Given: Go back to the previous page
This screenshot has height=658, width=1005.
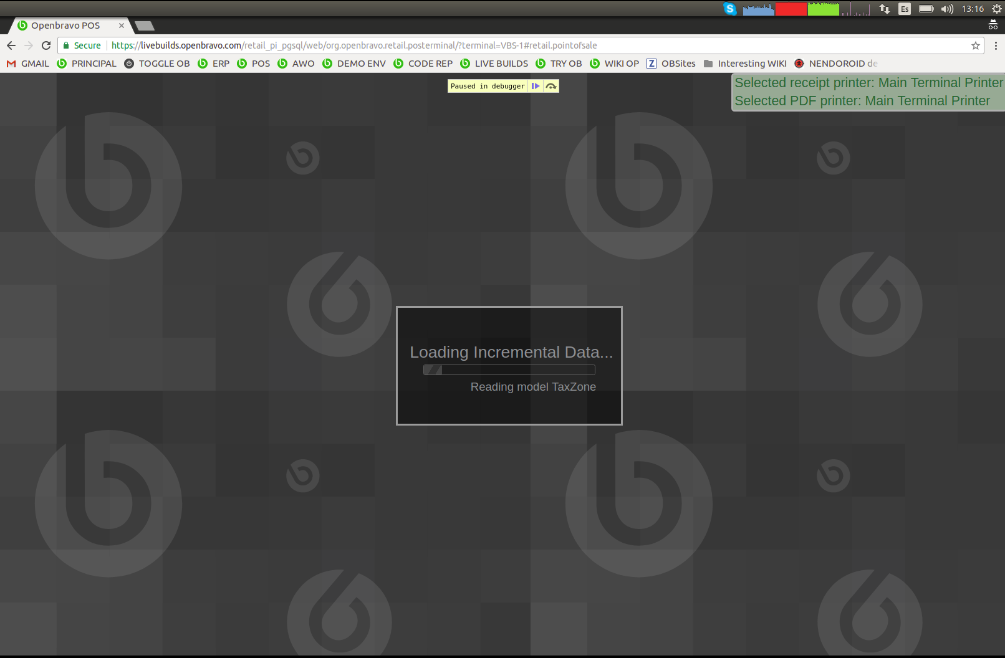Looking at the screenshot, I should [11, 45].
